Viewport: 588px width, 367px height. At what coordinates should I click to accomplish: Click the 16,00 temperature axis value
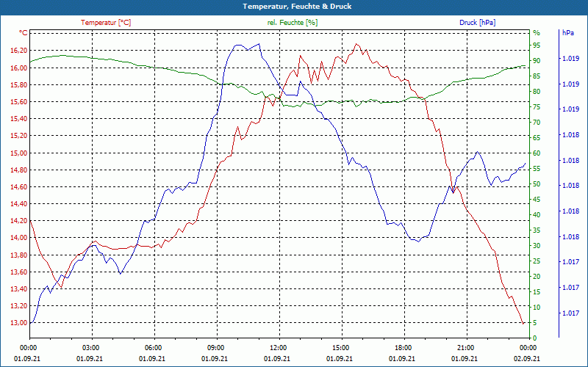[19, 68]
